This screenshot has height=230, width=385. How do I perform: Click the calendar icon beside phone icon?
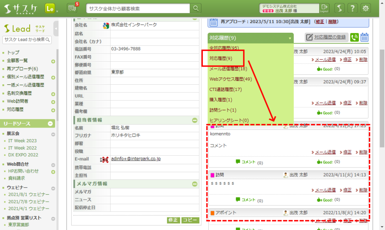pos(365,37)
